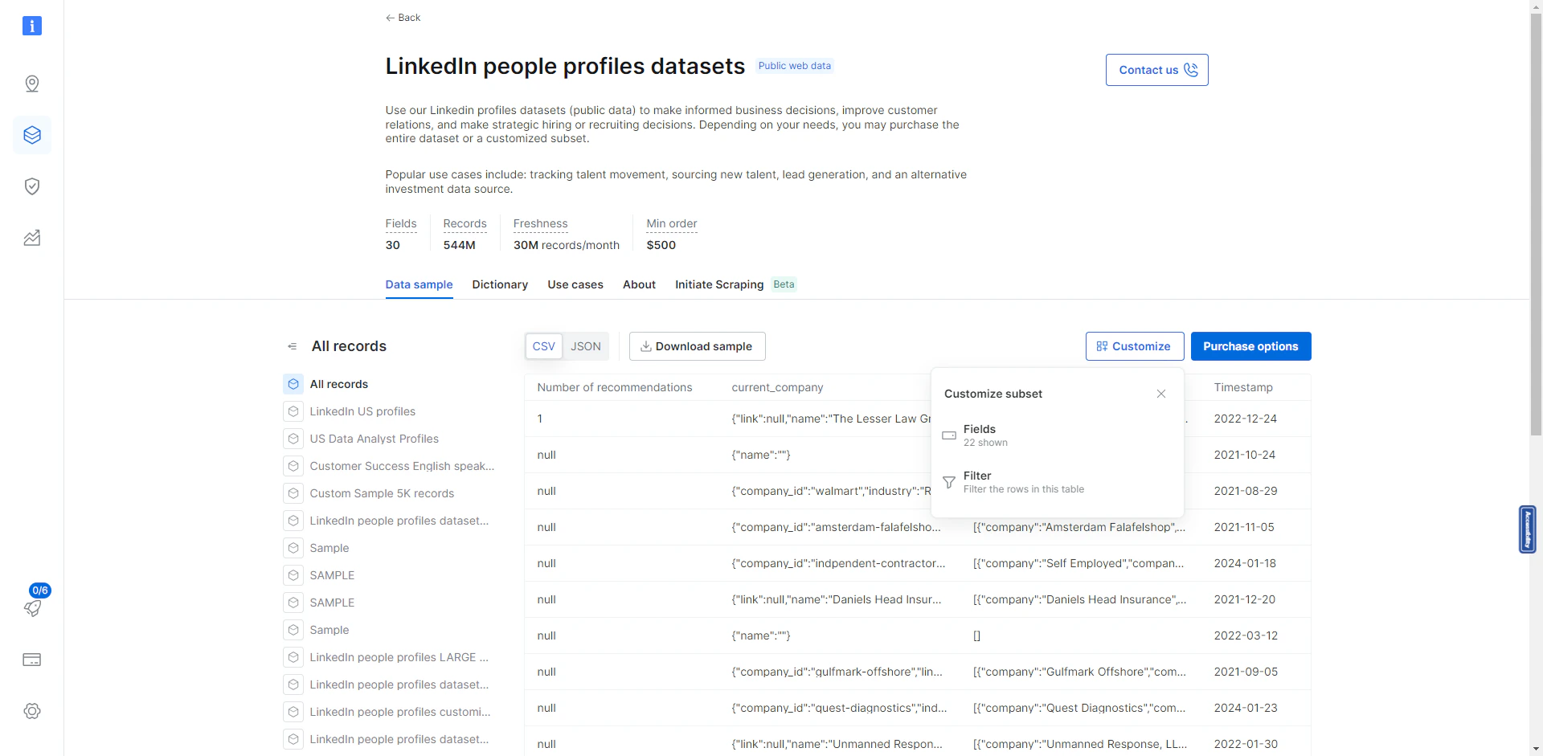1543x756 pixels.
Task: Close the Customize subset popup
Action: [x=1161, y=394]
